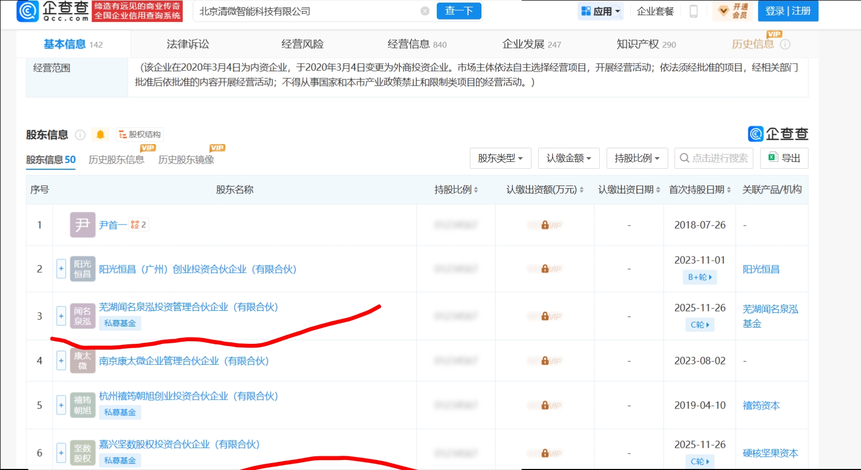
Task: Switch to 经营风险 tab
Action: [x=302, y=44]
